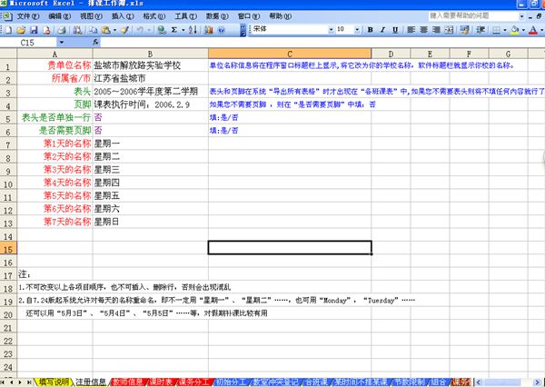
Task: Click the Research icon beside the printer
Action: [77, 30]
